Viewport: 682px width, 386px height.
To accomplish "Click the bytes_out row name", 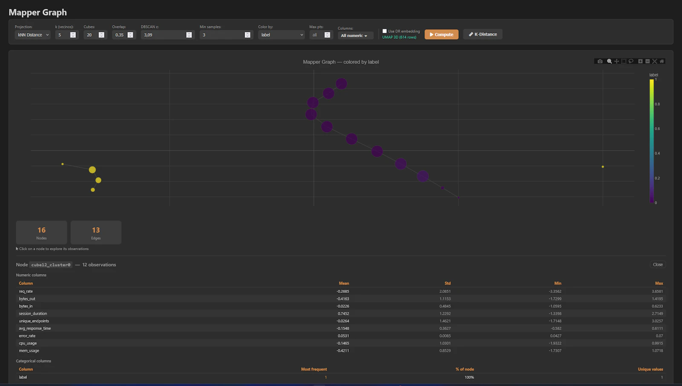I will (27, 299).
